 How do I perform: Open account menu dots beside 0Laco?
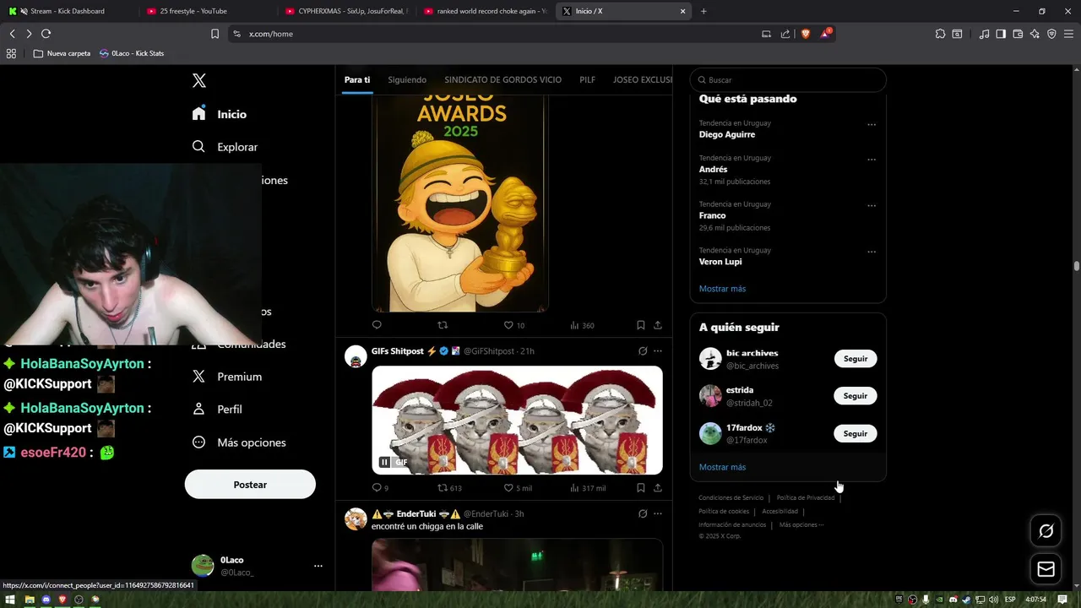tap(318, 566)
